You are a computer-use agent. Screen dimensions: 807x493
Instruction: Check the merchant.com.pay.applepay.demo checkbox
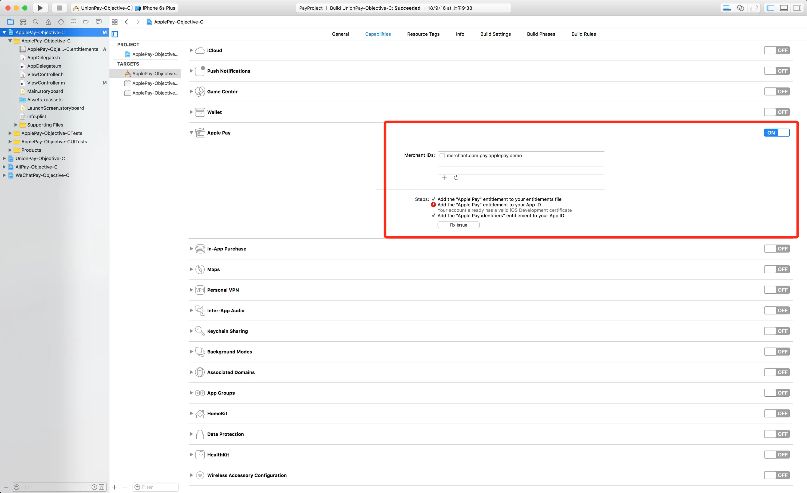click(442, 156)
